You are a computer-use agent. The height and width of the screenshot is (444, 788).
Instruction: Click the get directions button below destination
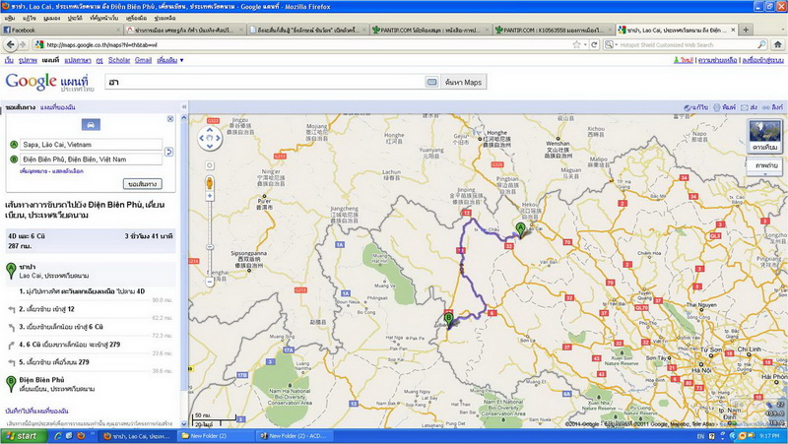[143, 184]
